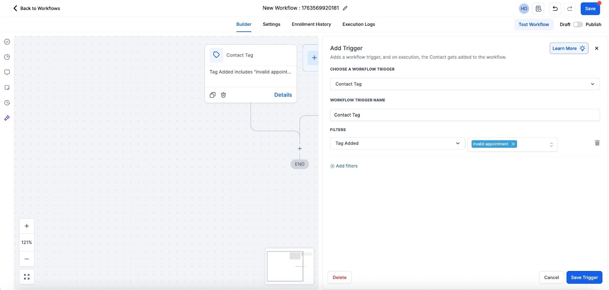Click the Add filters link
This screenshot has height=290, width=609.
coord(344,166)
